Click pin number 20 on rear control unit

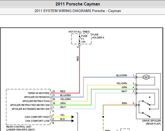(54, 99)
